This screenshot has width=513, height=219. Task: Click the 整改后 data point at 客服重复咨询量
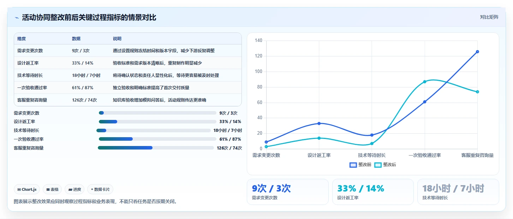477,92
